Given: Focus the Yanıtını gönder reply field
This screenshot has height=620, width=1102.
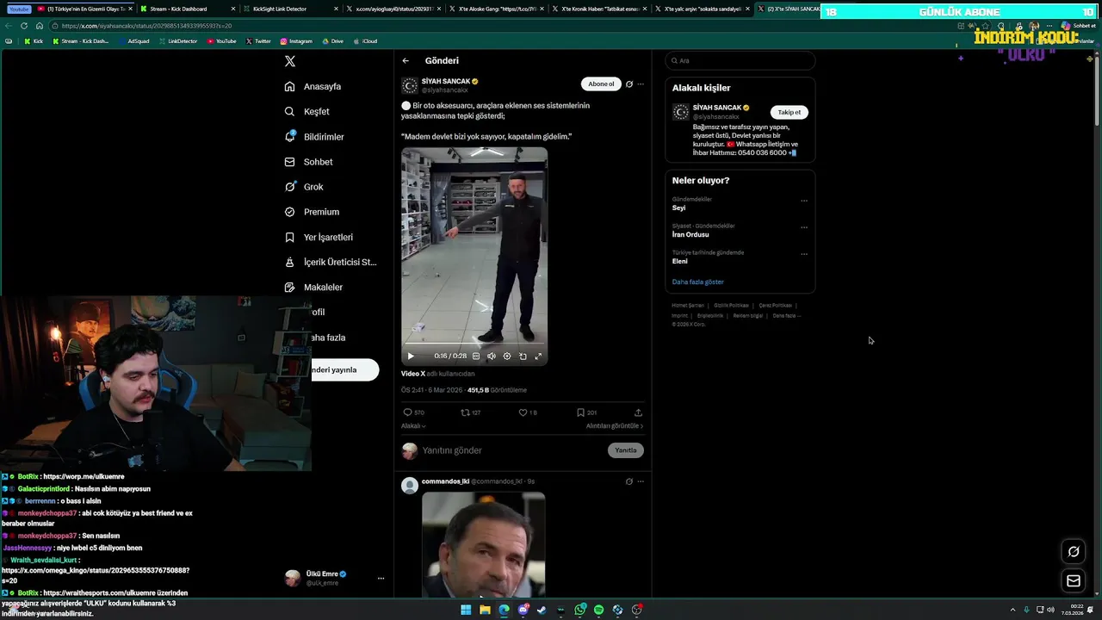Looking at the screenshot, I should (512, 450).
